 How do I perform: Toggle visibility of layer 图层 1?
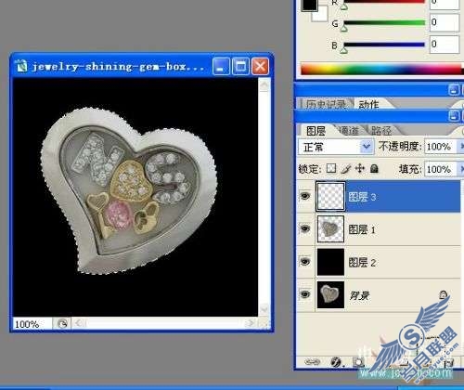[305, 229]
